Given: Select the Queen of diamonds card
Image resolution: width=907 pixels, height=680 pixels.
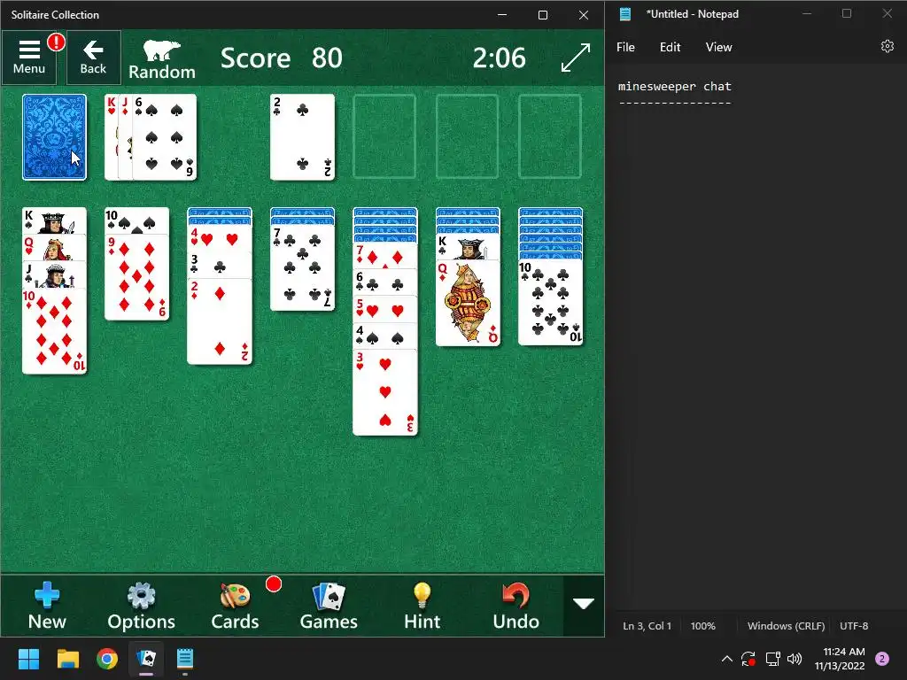Looking at the screenshot, I should [468, 304].
